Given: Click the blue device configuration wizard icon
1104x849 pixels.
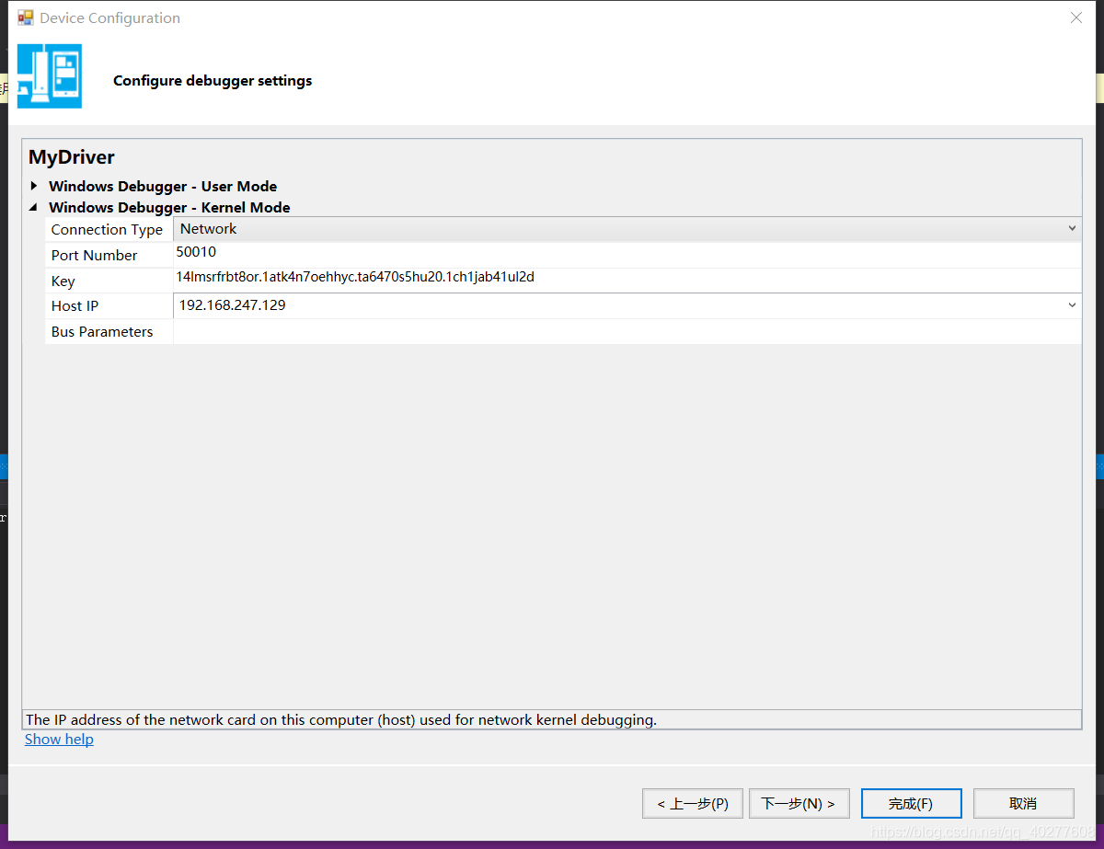Looking at the screenshot, I should pyautogui.click(x=50, y=76).
